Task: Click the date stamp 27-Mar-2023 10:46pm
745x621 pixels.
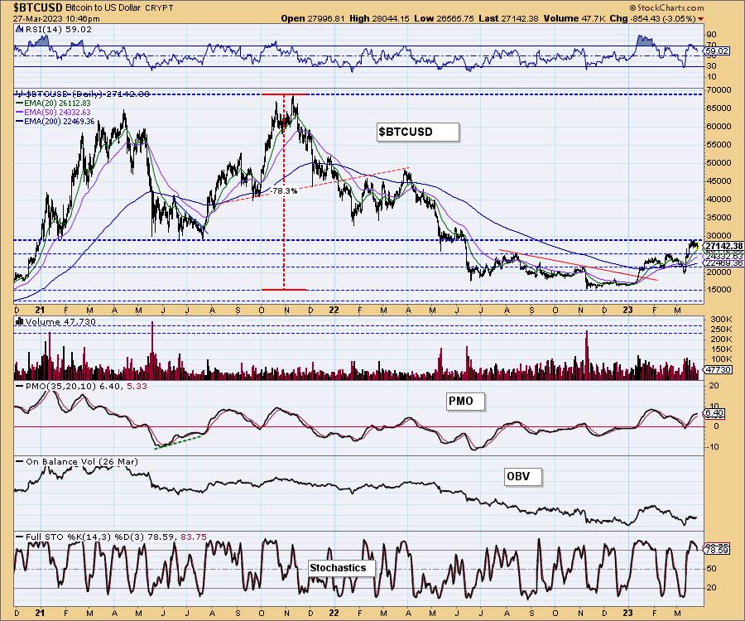Action: tap(56, 18)
